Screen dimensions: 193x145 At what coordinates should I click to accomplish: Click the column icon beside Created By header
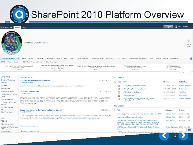coord(165,110)
